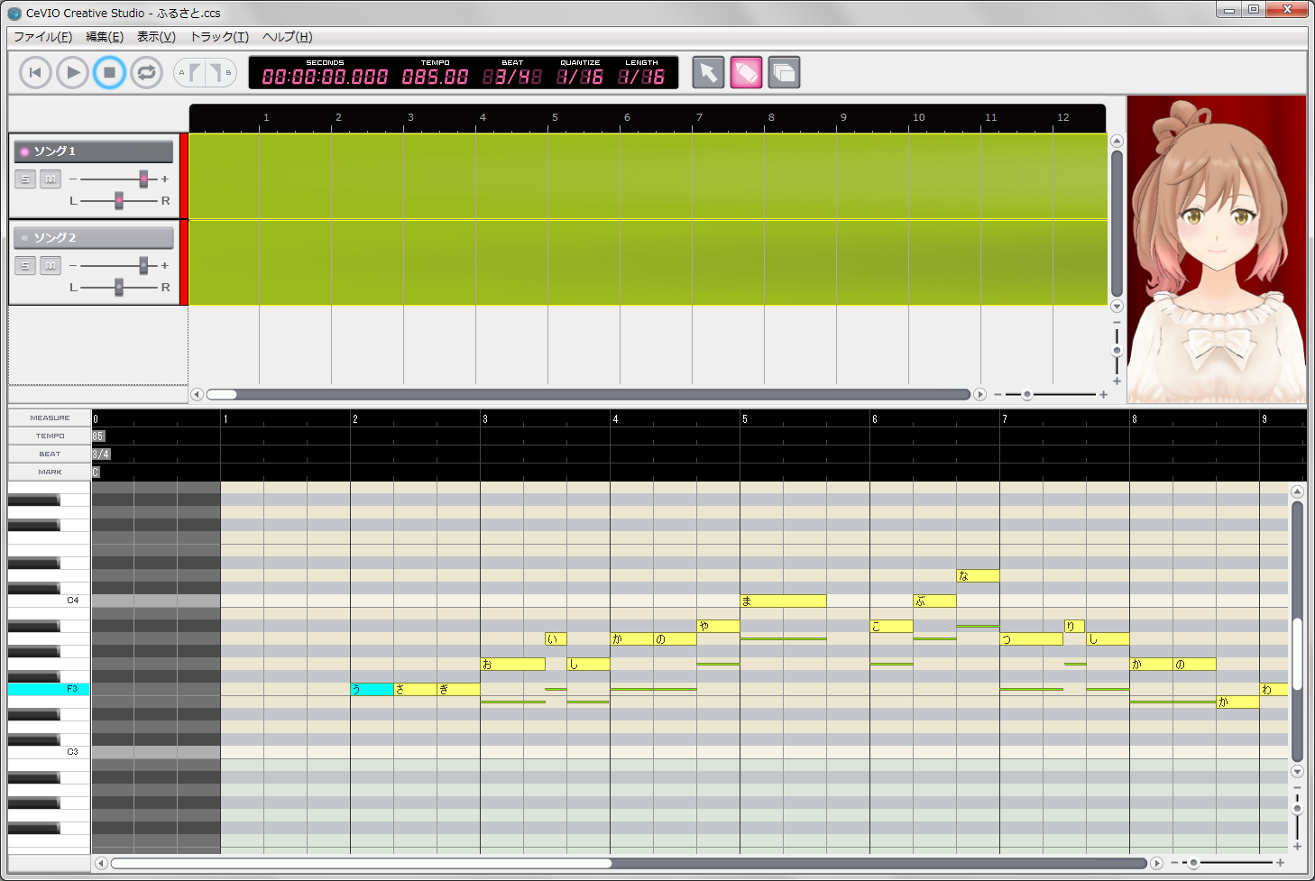The height and width of the screenshot is (881, 1315).
Task: Click the stacked windows tool icon
Action: (x=784, y=72)
